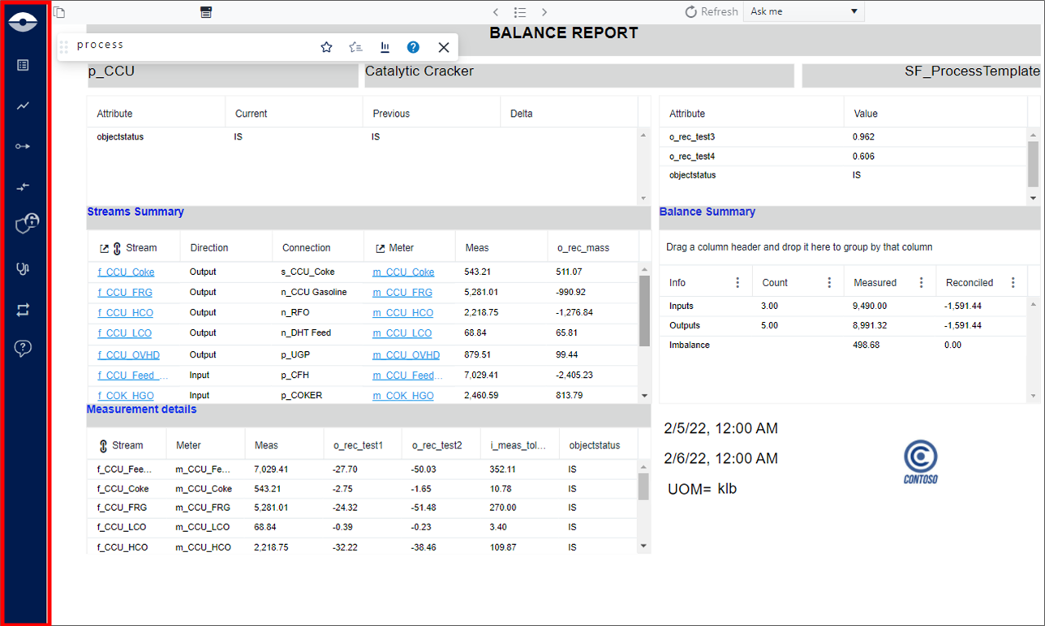Open the f_CCU_Coke stream link

[x=126, y=272]
